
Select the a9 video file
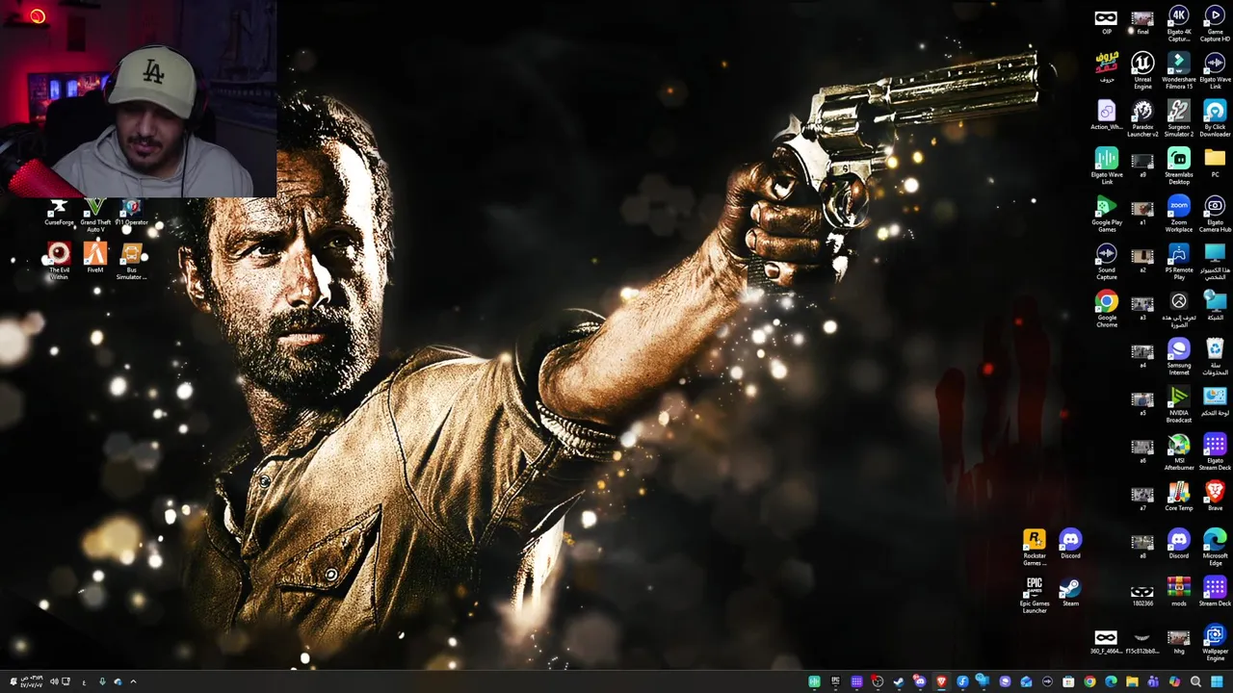(x=1142, y=163)
